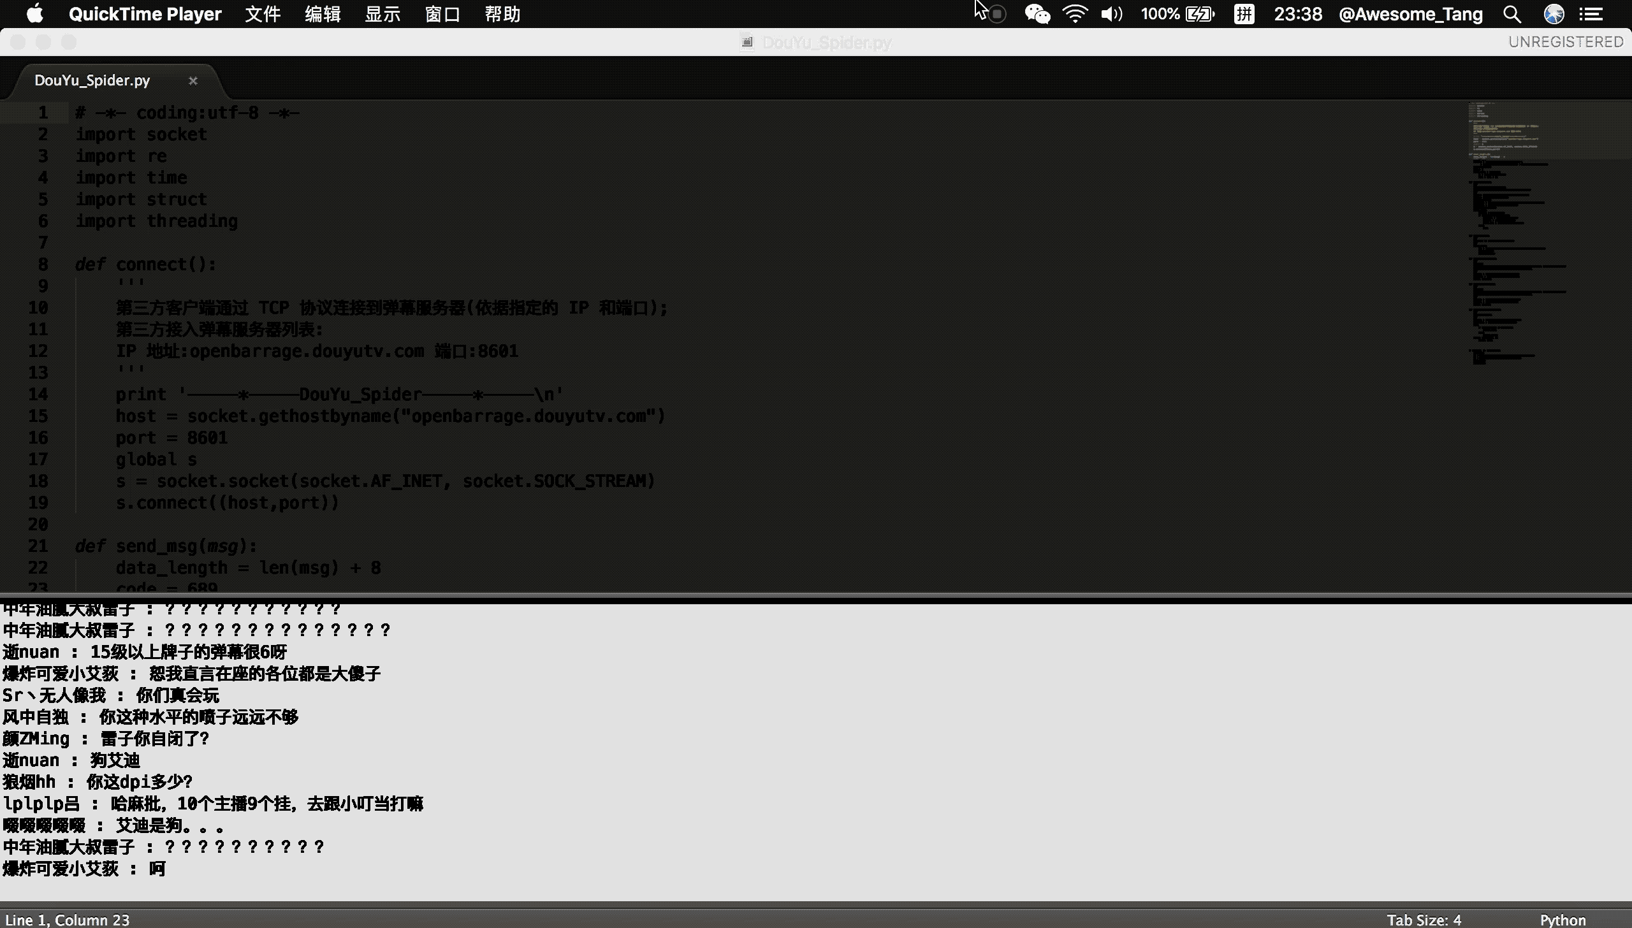Click the 'def connect():' line

tap(146, 265)
